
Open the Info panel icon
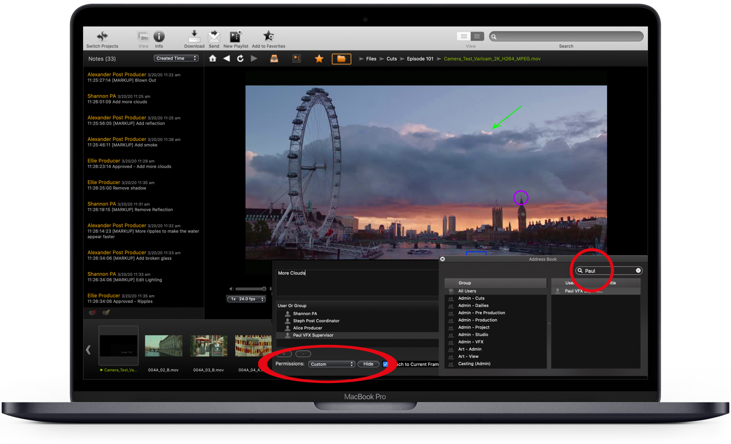pos(159,36)
